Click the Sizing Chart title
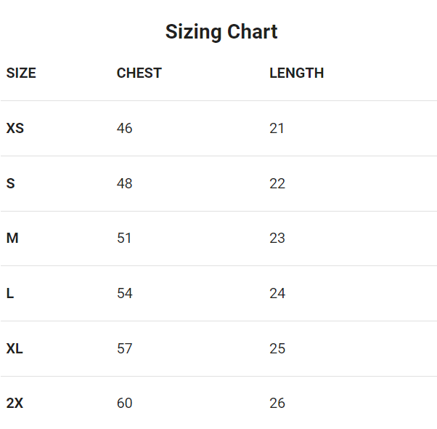This screenshot has width=437, height=429. tap(221, 32)
